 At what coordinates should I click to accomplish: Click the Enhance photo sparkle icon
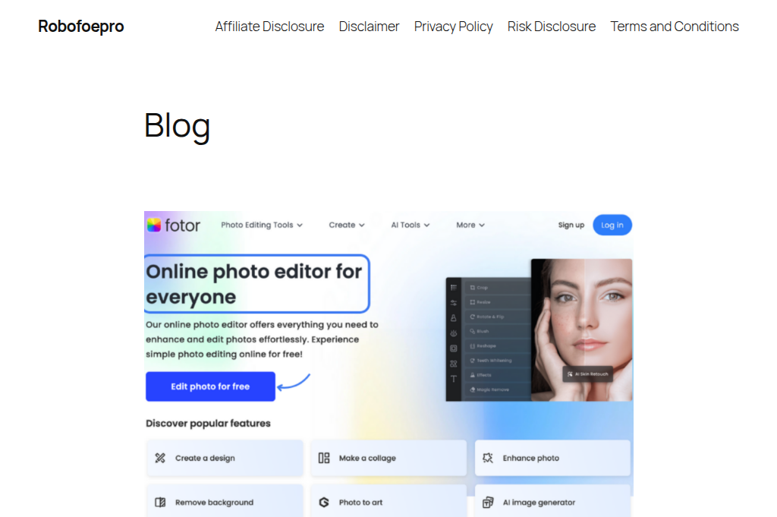pos(488,458)
